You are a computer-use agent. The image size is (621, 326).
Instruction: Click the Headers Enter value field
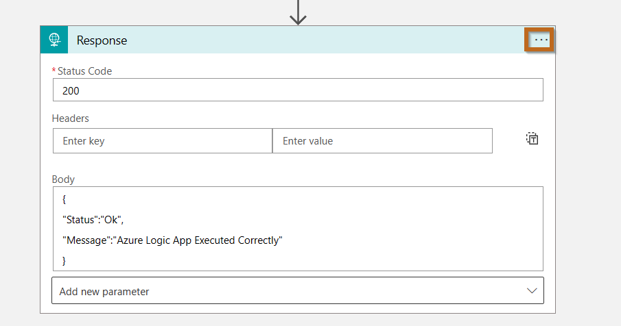(383, 140)
